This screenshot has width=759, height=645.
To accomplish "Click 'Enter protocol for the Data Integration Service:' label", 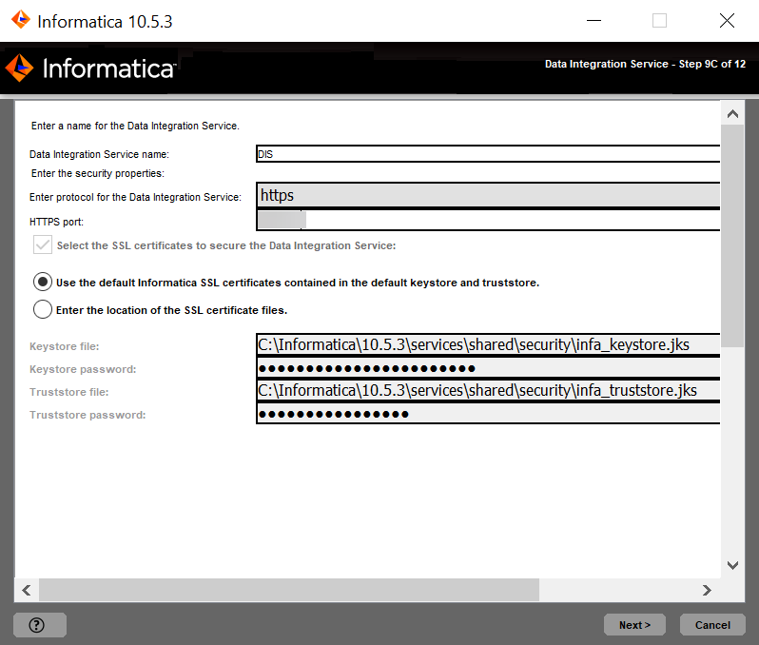I will [x=135, y=197].
